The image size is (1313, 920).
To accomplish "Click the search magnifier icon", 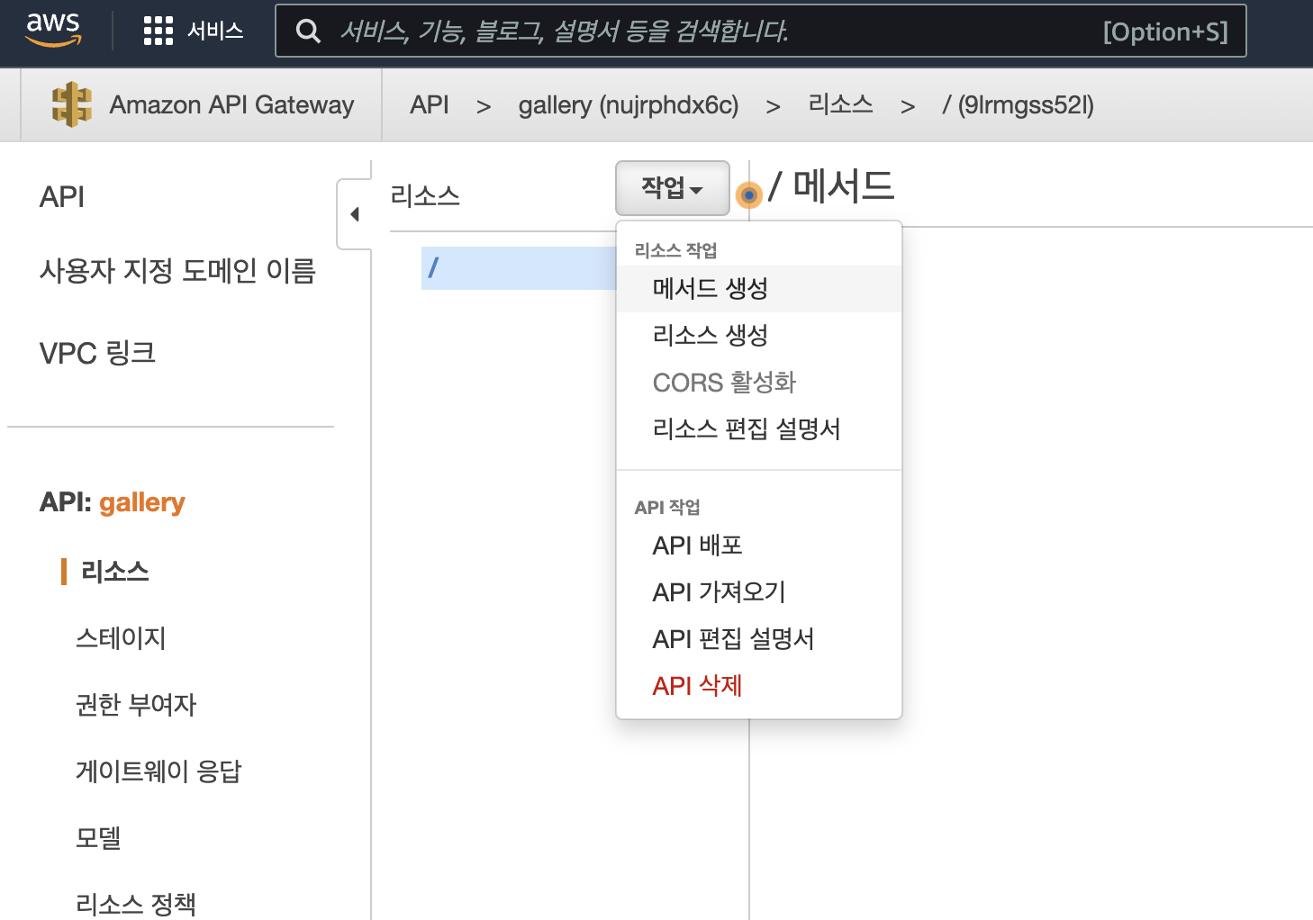I will pos(308,32).
